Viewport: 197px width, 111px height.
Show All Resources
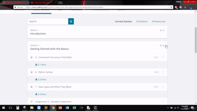point(159,22)
